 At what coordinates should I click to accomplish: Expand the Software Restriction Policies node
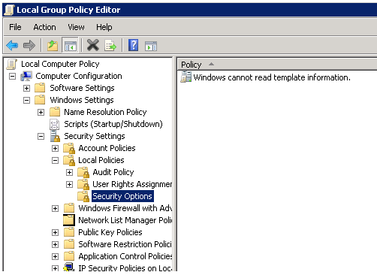point(55,244)
